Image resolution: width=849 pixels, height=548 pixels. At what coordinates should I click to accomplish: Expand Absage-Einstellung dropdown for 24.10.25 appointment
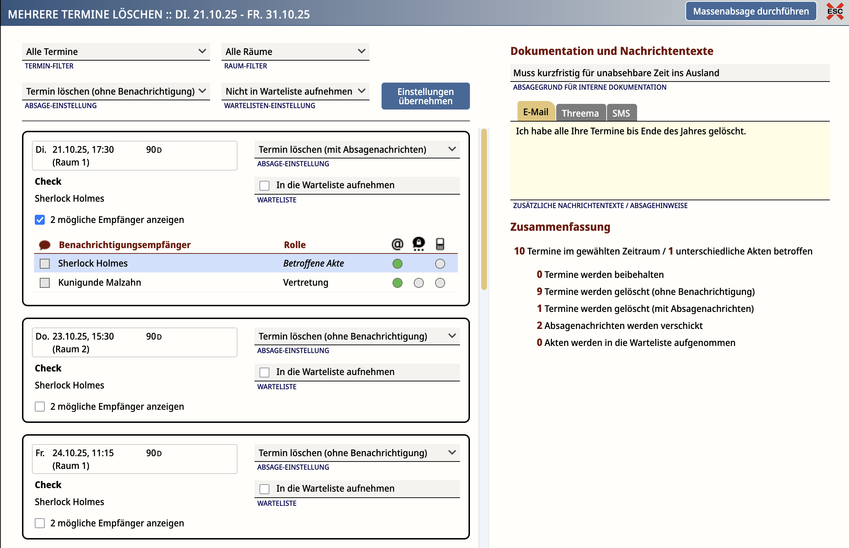click(x=357, y=453)
